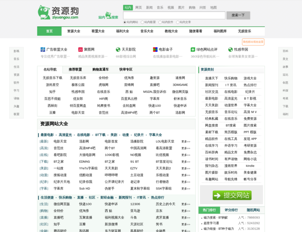302x232 pixels.
Task: Open the 高清蓝光 category heading link
Action: pyautogui.click(x=65, y=135)
